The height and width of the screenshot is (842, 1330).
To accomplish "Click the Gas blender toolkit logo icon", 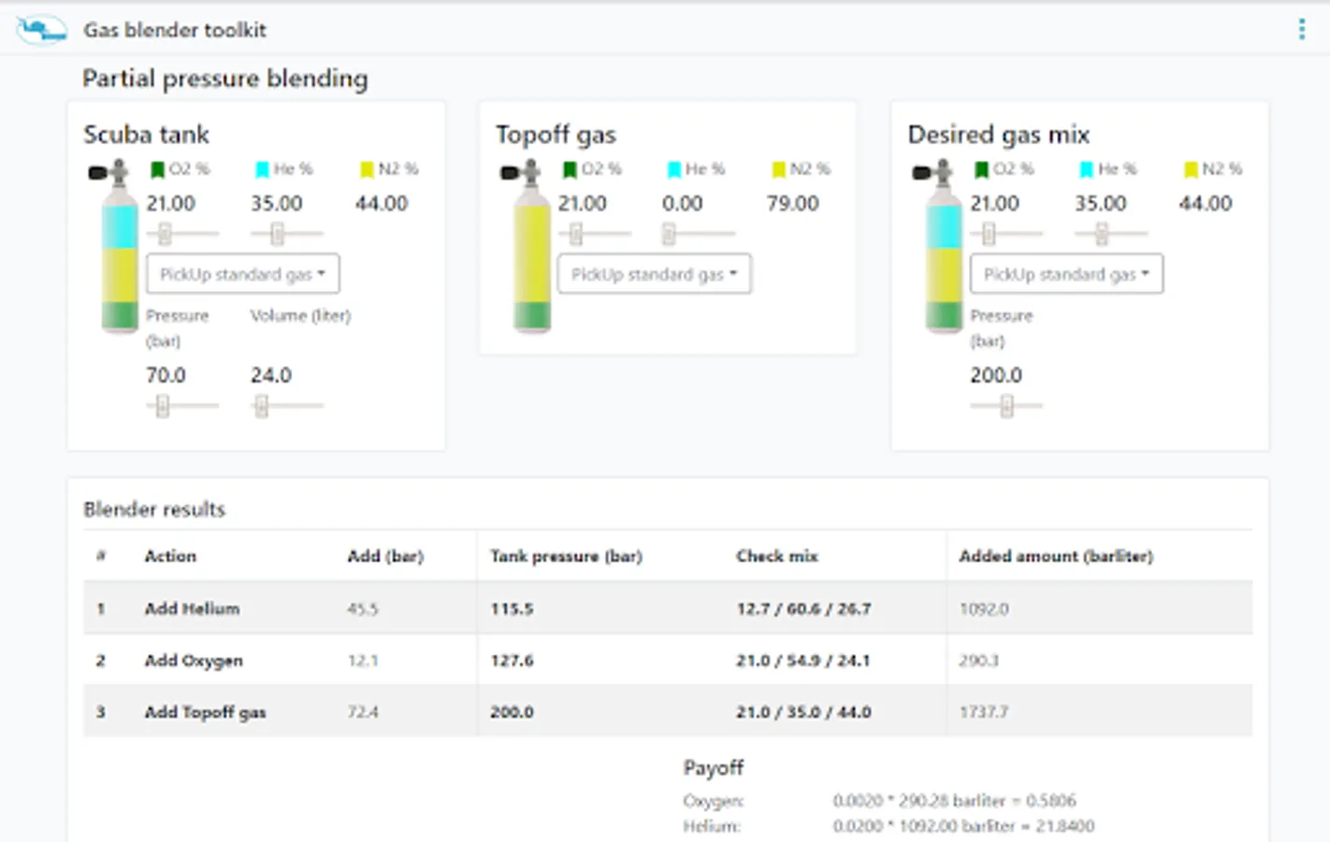I will tap(42, 30).
